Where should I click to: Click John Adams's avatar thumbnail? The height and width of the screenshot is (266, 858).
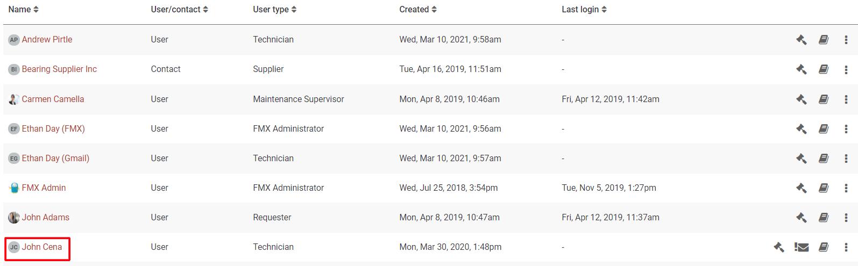tap(14, 218)
